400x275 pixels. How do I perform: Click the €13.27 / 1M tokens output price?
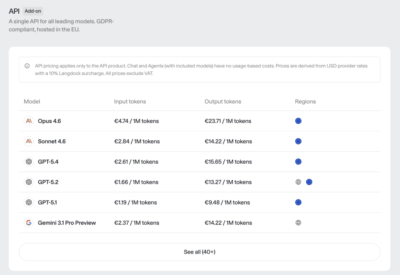(228, 182)
